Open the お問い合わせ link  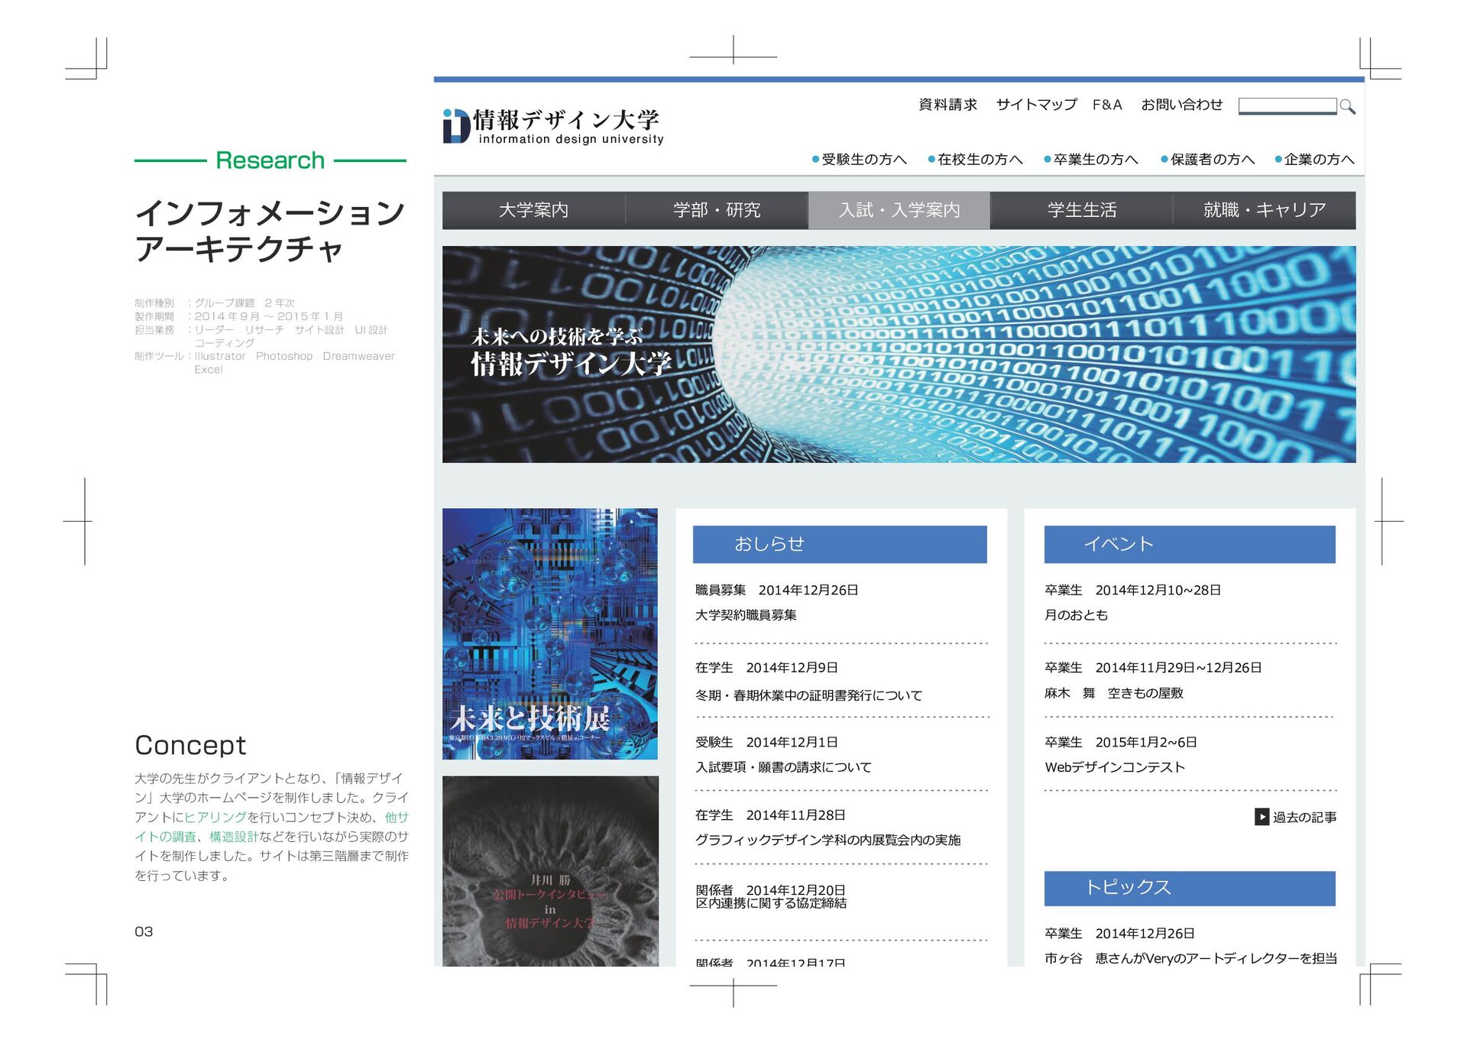coord(1181,105)
